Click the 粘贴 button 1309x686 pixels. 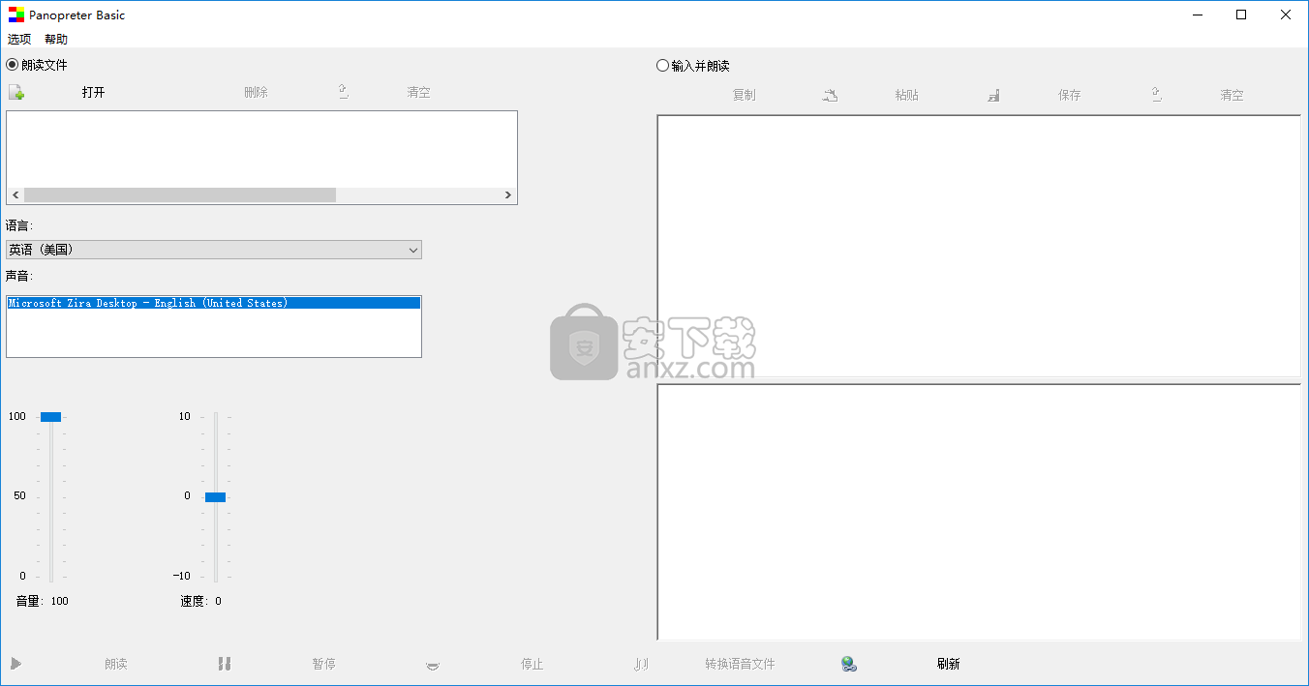click(x=906, y=95)
